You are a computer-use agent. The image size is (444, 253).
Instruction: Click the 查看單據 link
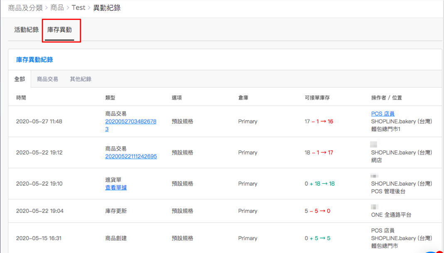116,187
